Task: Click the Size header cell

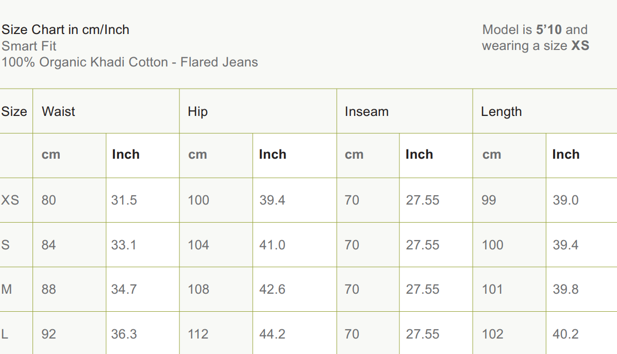Action: 14,112
